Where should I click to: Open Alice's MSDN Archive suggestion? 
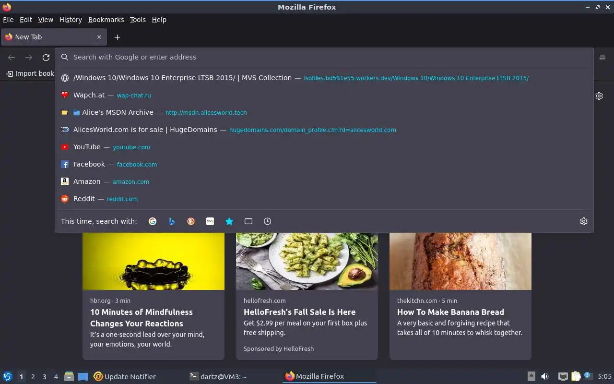pyautogui.click(x=324, y=112)
